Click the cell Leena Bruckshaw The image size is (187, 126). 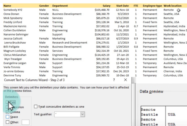(x=15, y=43)
